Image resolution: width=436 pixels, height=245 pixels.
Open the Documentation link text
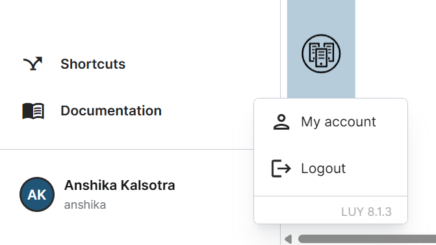111,111
